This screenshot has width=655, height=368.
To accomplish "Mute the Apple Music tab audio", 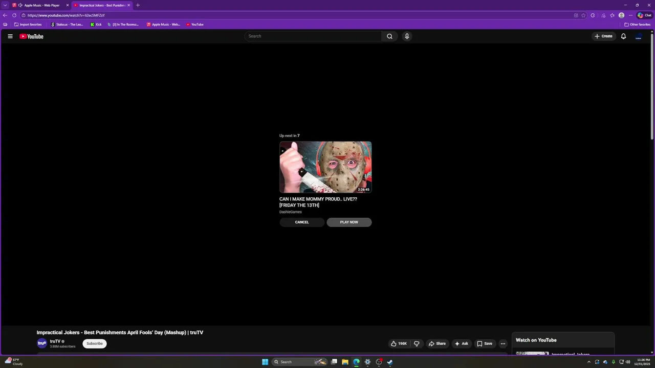I will [20, 5].
